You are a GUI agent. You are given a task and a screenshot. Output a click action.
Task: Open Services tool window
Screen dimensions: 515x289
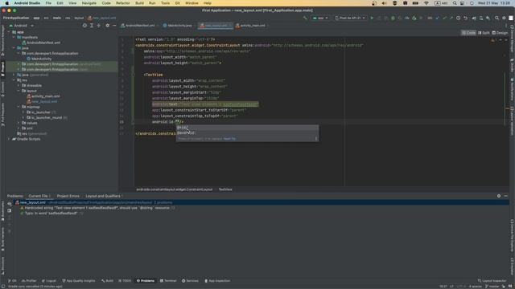190,281
